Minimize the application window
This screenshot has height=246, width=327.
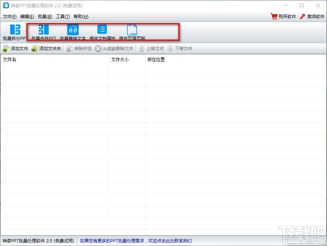pyautogui.click(x=285, y=5)
